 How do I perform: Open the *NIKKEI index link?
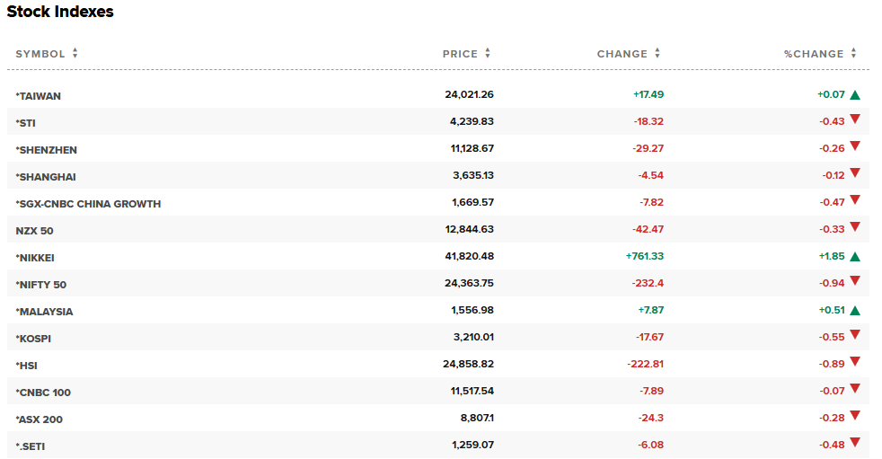point(35,258)
